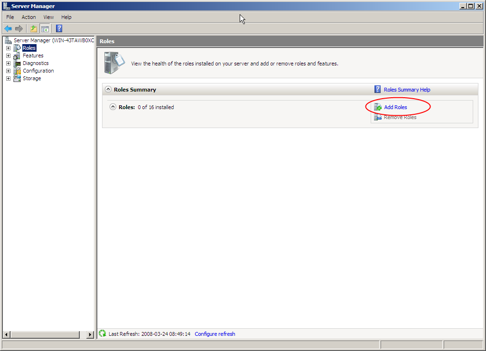Image resolution: width=486 pixels, height=351 pixels.
Task: Click the green refresh icon in footer
Action: coord(103,333)
